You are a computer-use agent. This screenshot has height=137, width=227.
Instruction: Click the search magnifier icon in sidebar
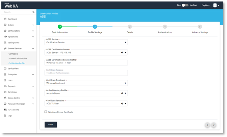click(33, 12)
